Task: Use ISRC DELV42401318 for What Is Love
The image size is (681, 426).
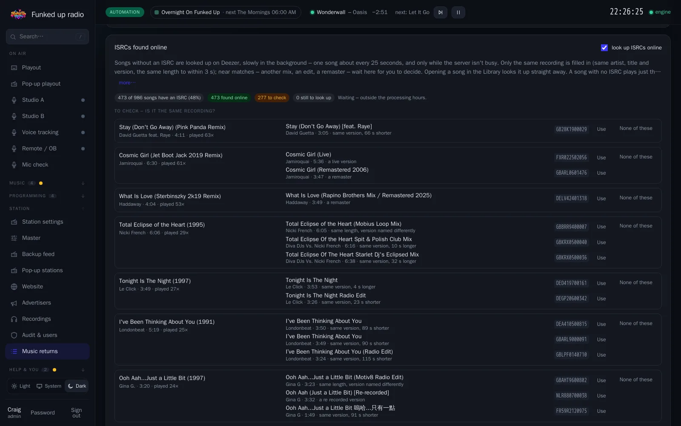Action: (601, 199)
